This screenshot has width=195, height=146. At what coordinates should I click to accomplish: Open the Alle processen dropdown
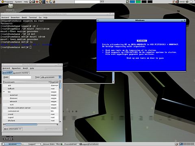51,77
